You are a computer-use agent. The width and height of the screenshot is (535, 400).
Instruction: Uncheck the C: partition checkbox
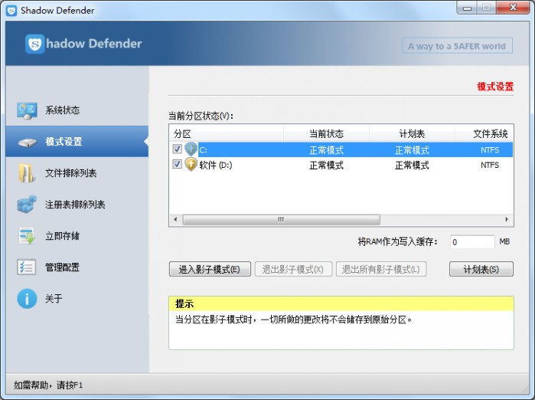[177, 149]
